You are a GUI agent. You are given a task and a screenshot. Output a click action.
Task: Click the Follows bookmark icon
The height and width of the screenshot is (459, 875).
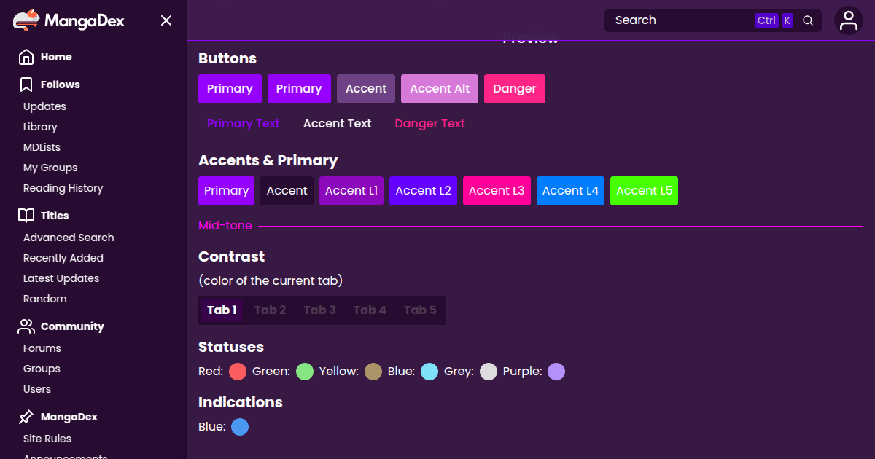pyautogui.click(x=26, y=85)
